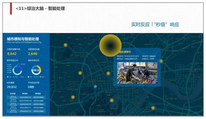
Task: Click the 40.6 donut chart
Action: point(36,70)
